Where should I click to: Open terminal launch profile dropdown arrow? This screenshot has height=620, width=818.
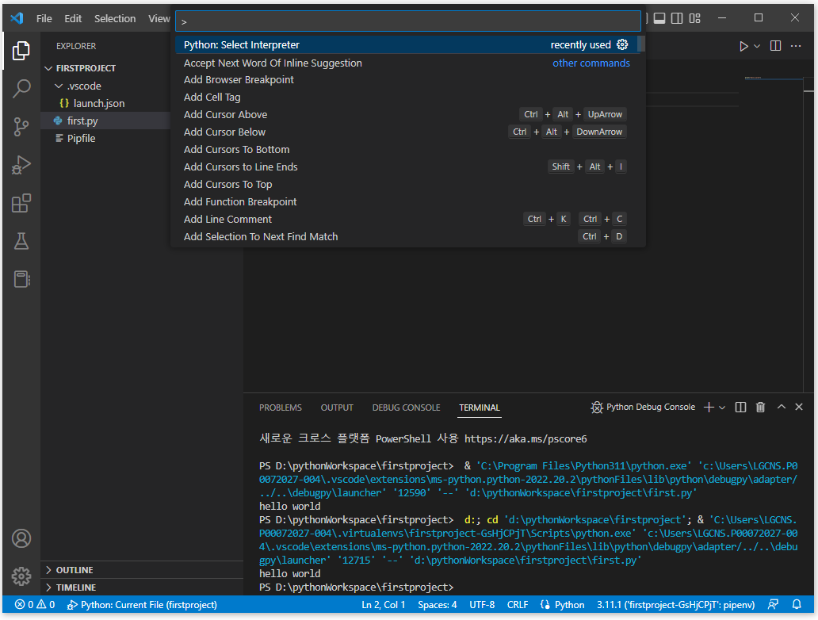[x=722, y=407]
